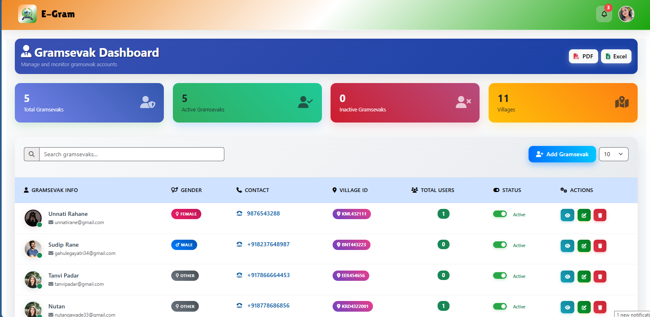This screenshot has height=317, width=650.
Task: View Nutan's details with eye icon
Action: (x=567, y=307)
